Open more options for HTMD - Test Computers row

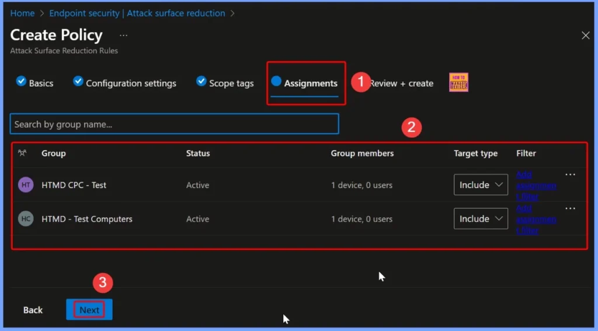click(x=570, y=208)
